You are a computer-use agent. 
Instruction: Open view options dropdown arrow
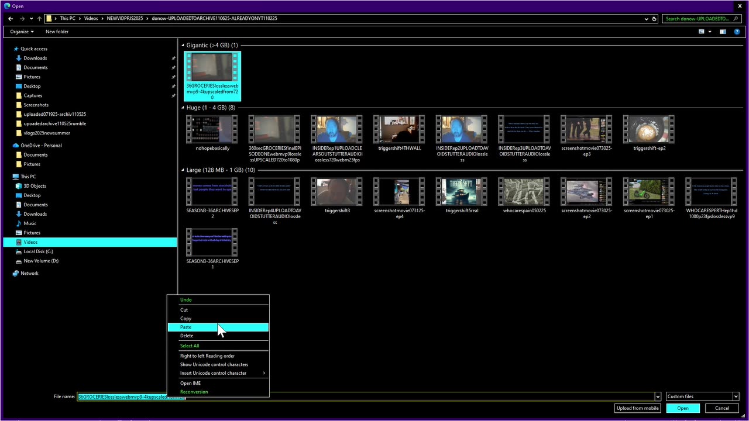[x=710, y=32]
